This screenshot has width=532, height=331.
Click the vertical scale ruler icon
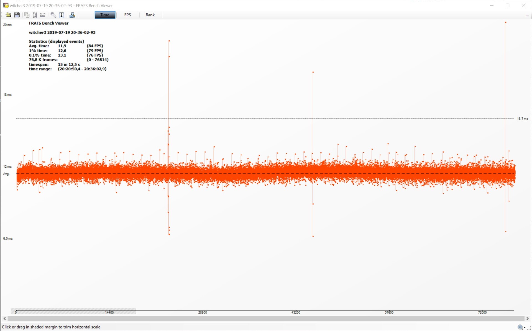[x=35, y=15]
